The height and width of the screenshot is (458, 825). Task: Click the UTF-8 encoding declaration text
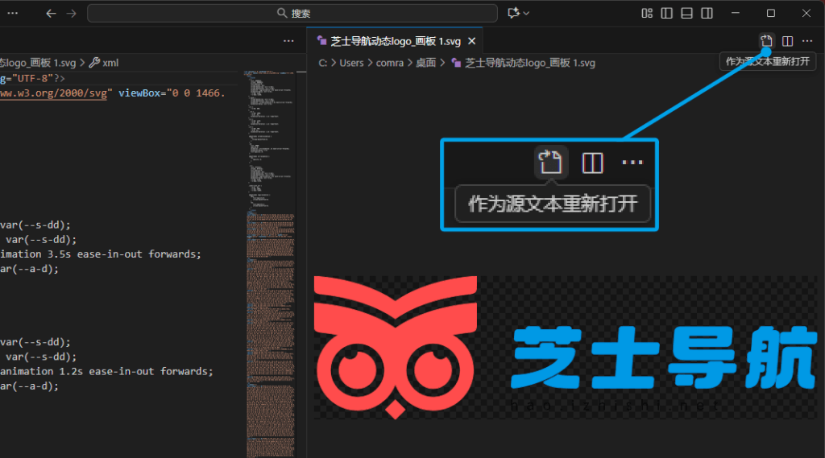(x=32, y=78)
